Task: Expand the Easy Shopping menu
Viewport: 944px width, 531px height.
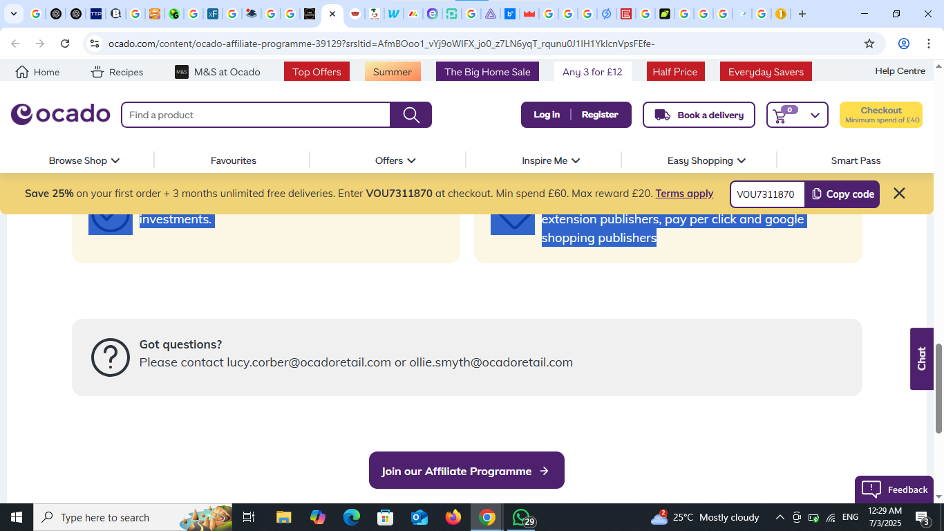Action: point(706,160)
